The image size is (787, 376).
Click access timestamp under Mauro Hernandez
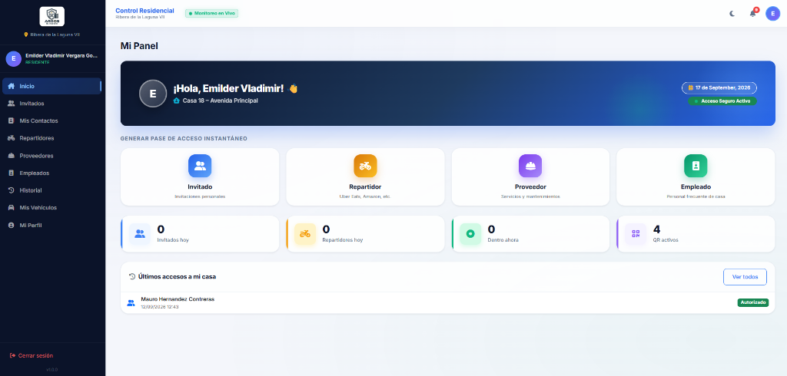coord(160,307)
